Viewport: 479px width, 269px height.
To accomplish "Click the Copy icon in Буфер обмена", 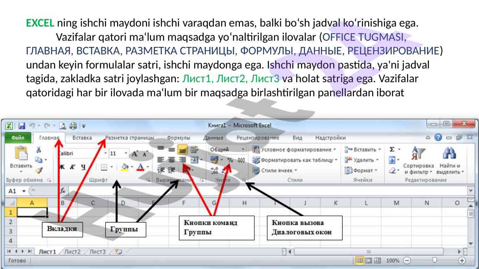I will (x=39, y=160).
